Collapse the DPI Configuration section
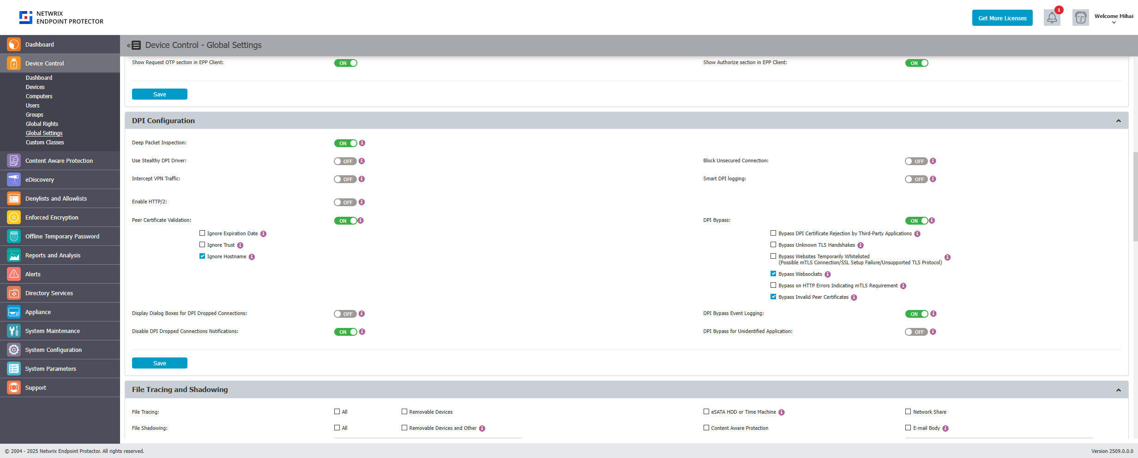Viewport: 1138px width, 458px height. tap(1118, 120)
